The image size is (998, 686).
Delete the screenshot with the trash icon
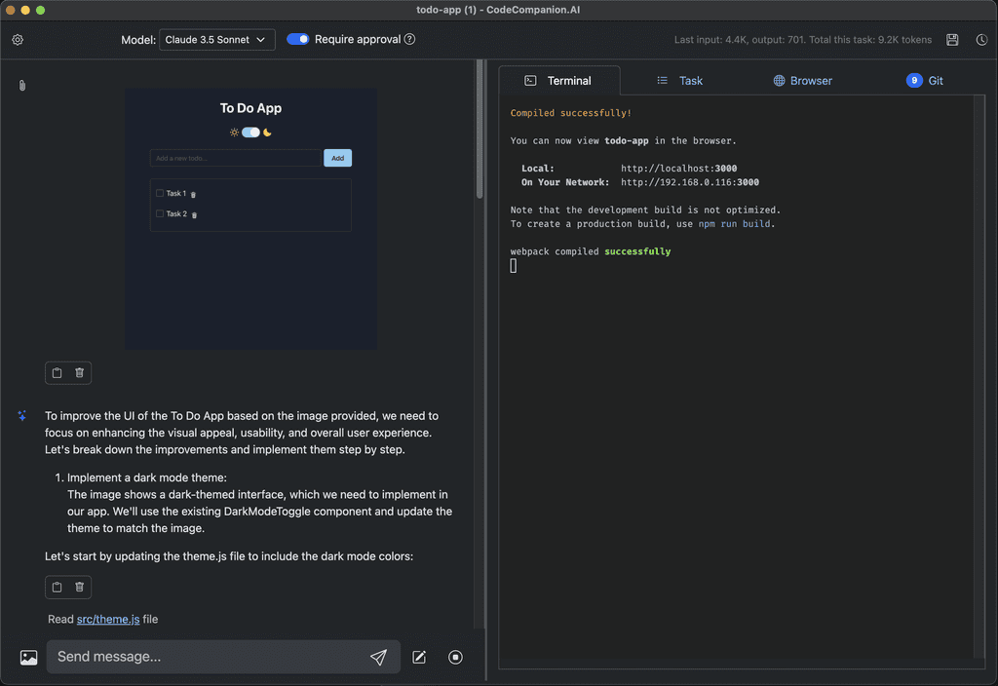pyautogui.click(x=78, y=372)
